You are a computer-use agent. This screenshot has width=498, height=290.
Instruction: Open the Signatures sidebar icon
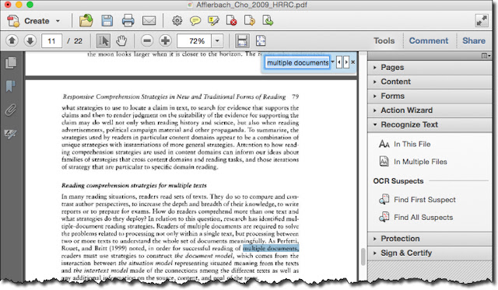10,135
